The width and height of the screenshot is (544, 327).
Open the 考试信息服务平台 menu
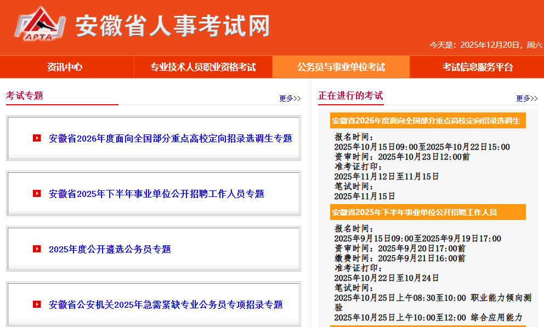click(477, 66)
